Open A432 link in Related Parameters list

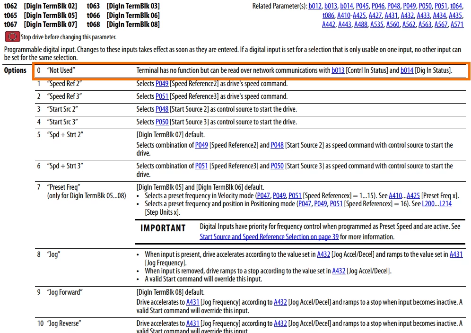[407, 15]
